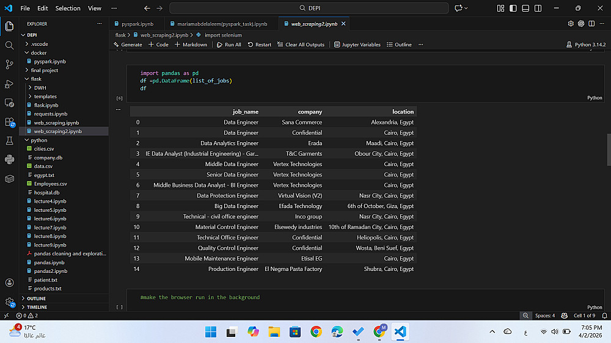
Task: Toggle the primary side bar visibility
Action: coord(512,9)
